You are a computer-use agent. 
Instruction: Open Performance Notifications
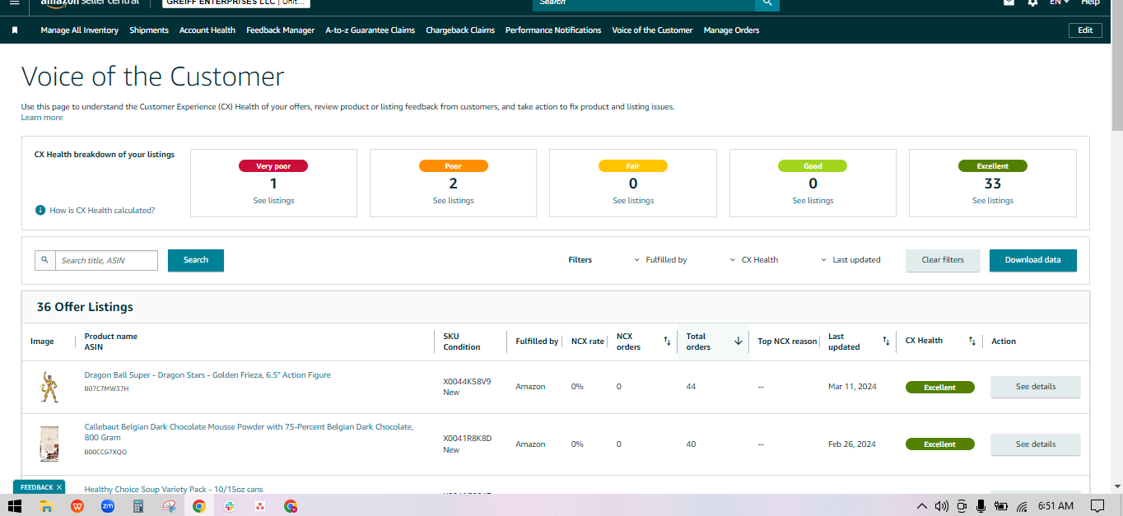click(x=553, y=30)
